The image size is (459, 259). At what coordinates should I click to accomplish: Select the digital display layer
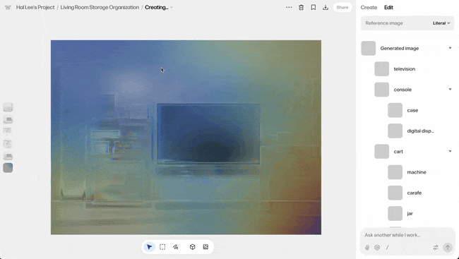419,131
